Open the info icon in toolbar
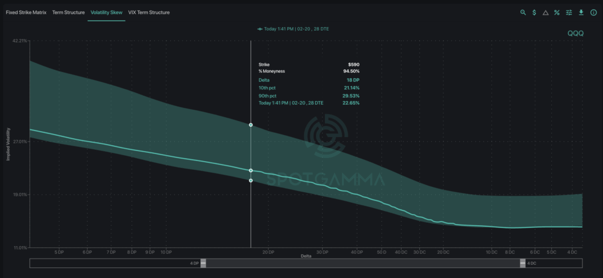The height and width of the screenshot is (278, 603). pyautogui.click(x=593, y=12)
